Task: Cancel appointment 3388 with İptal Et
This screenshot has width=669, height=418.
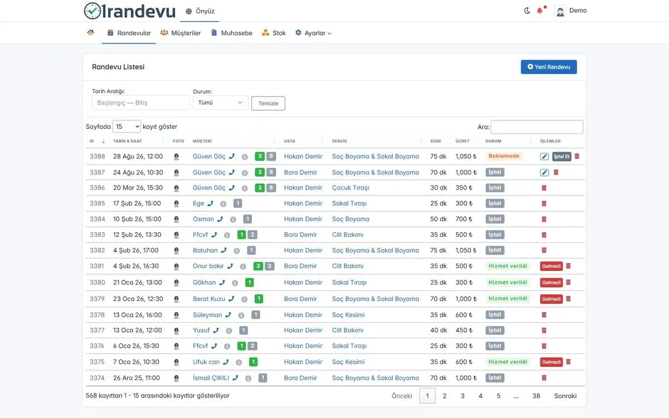Action: [562, 157]
